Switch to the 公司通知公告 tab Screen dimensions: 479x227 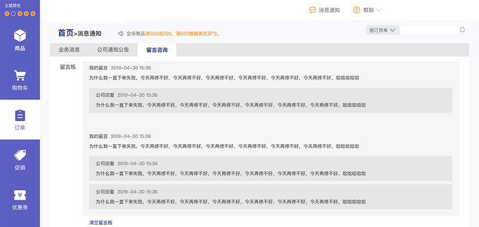pos(113,50)
